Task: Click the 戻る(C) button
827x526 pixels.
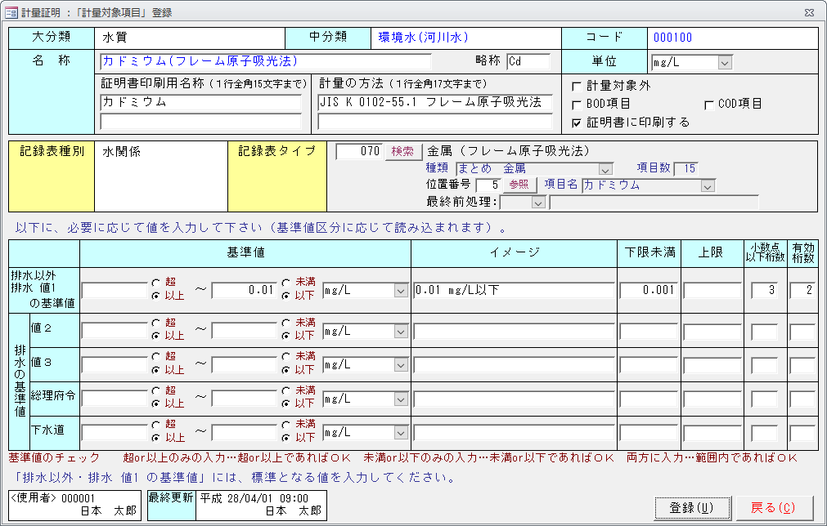Action: click(x=773, y=508)
